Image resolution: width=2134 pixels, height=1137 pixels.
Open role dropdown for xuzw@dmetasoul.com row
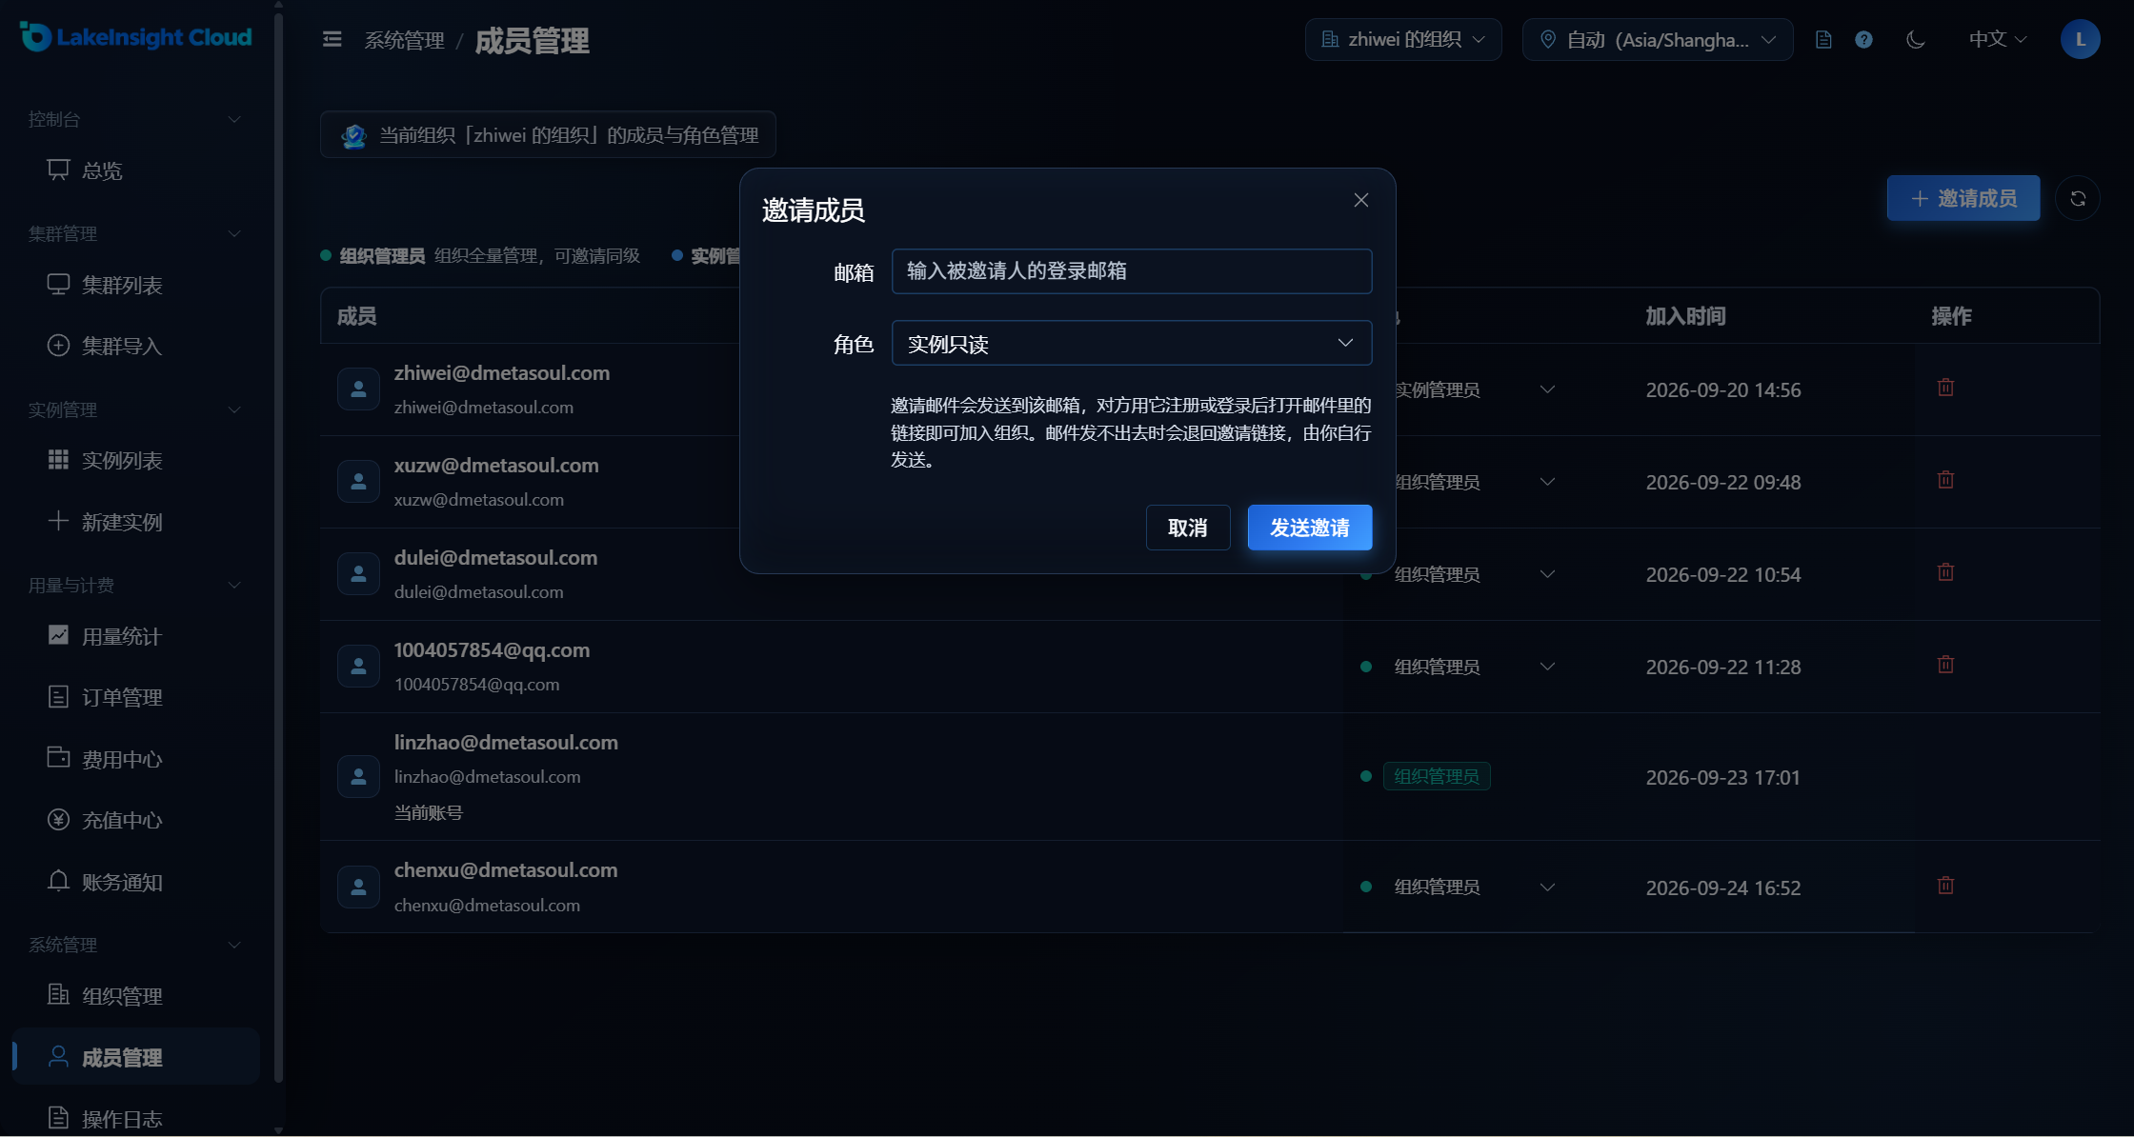click(x=1547, y=482)
